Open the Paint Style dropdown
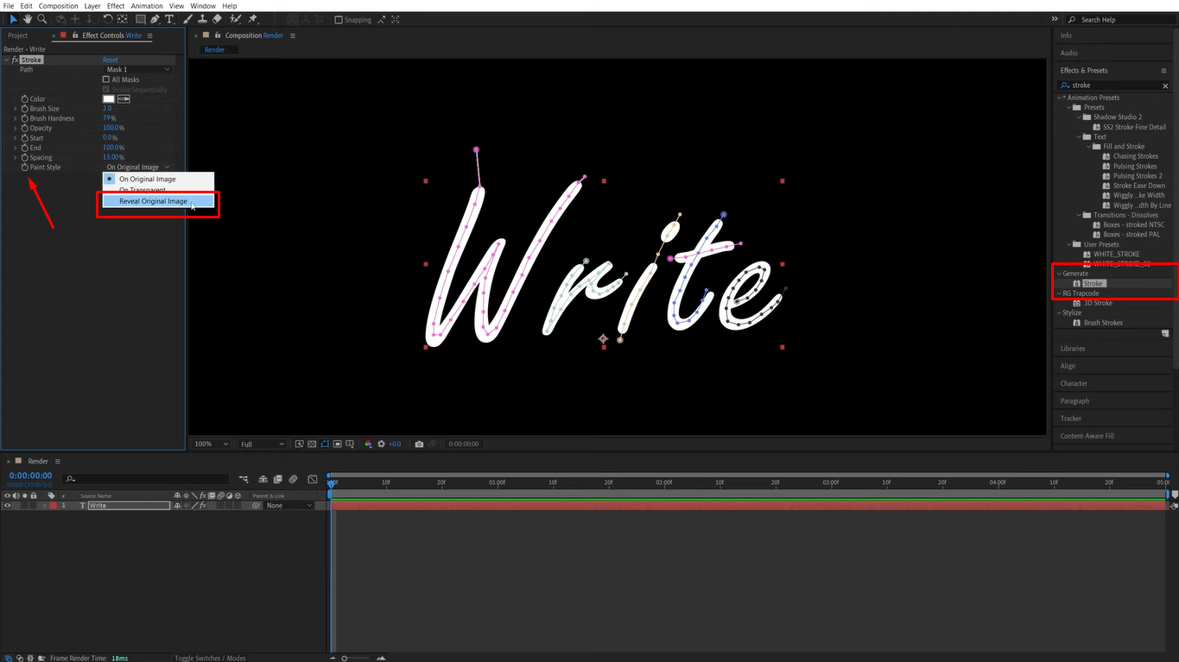This screenshot has height=662, width=1179. coord(138,167)
